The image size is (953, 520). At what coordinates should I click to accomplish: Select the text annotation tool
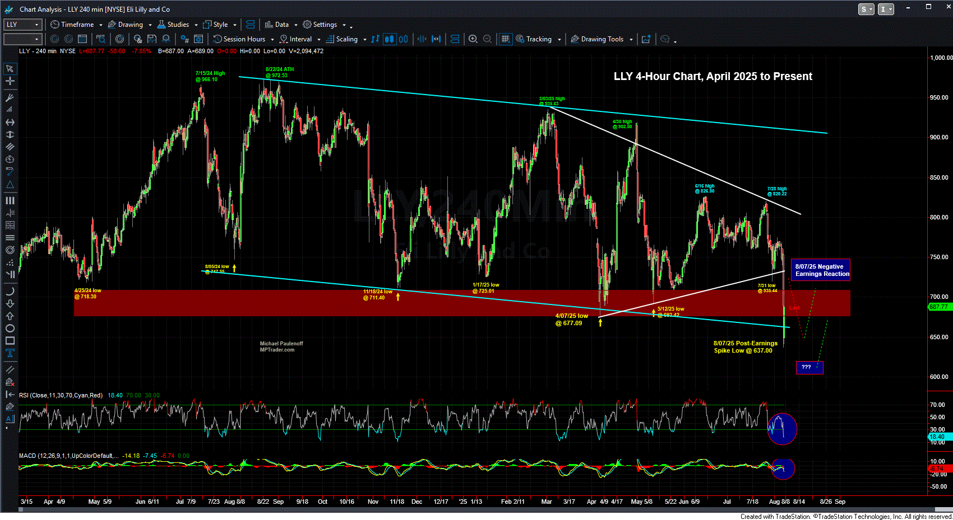pyautogui.click(x=10, y=353)
